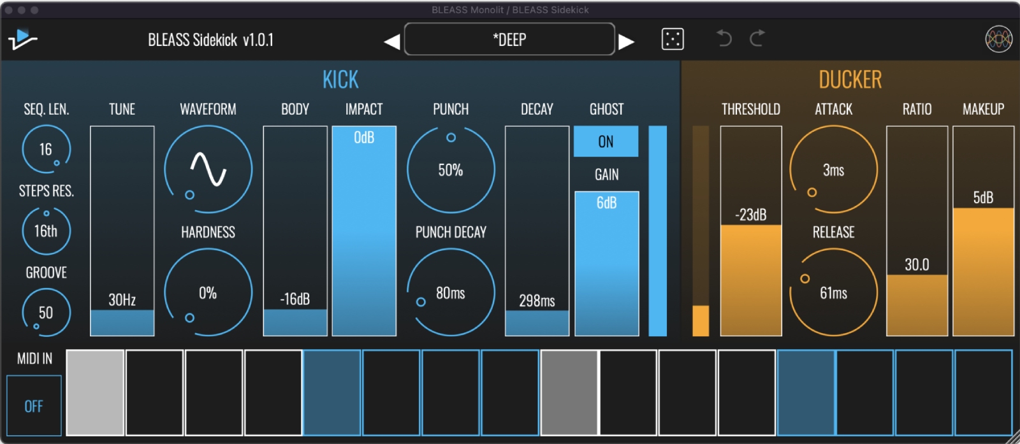The image size is (1020, 444).
Task: Click the Tune 30Hz slider
Action: [122, 231]
